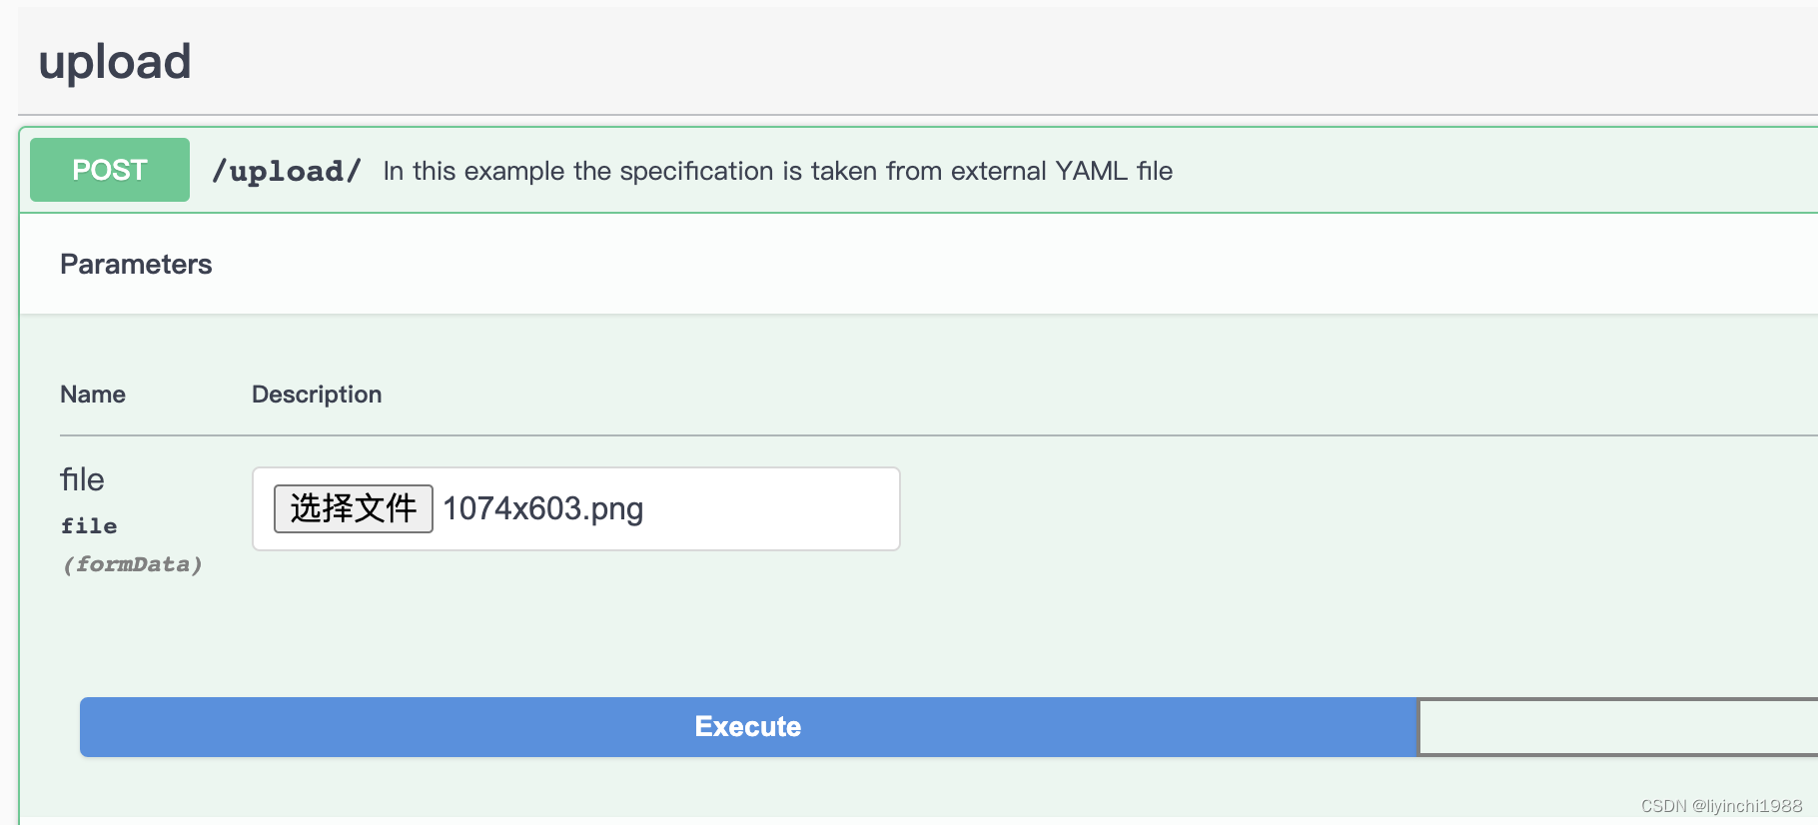Click the Parameters section header

(x=136, y=264)
